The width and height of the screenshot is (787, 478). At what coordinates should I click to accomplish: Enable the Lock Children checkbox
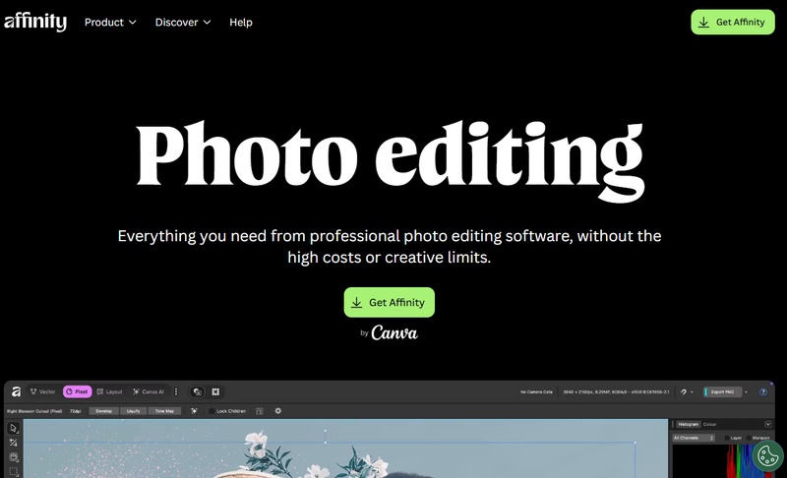click(212, 411)
